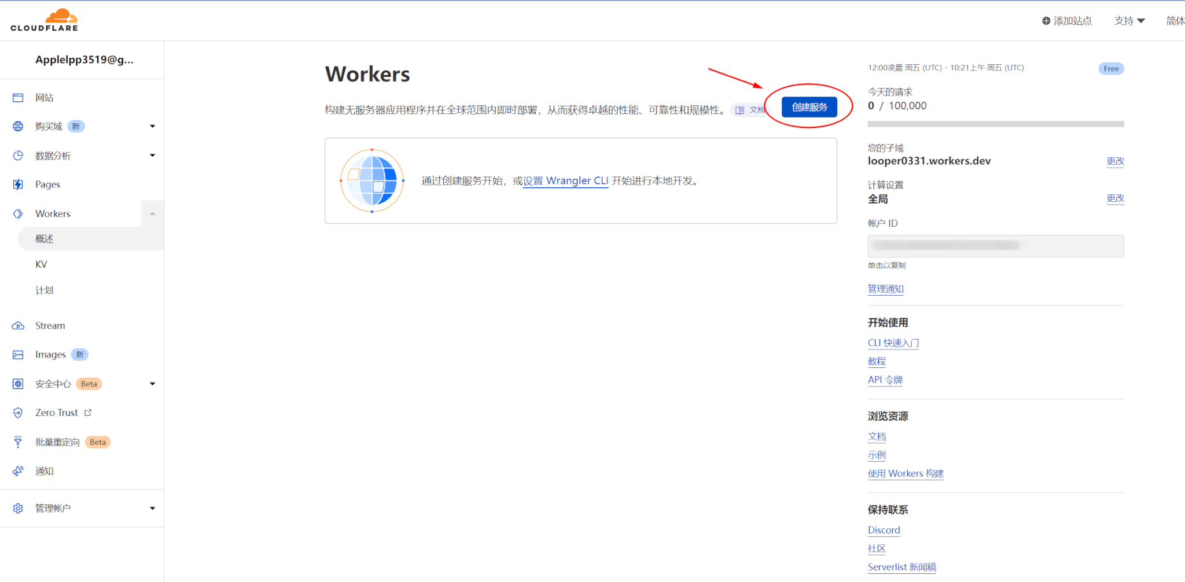This screenshot has width=1185, height=582.
Task: Click the 通知 megaphone icon
Action: tap(18, 471)
